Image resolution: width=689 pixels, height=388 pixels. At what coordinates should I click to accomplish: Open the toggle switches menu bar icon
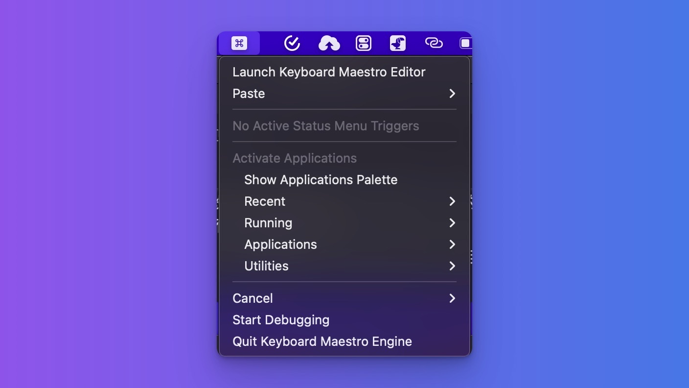(x=364, y=43)
